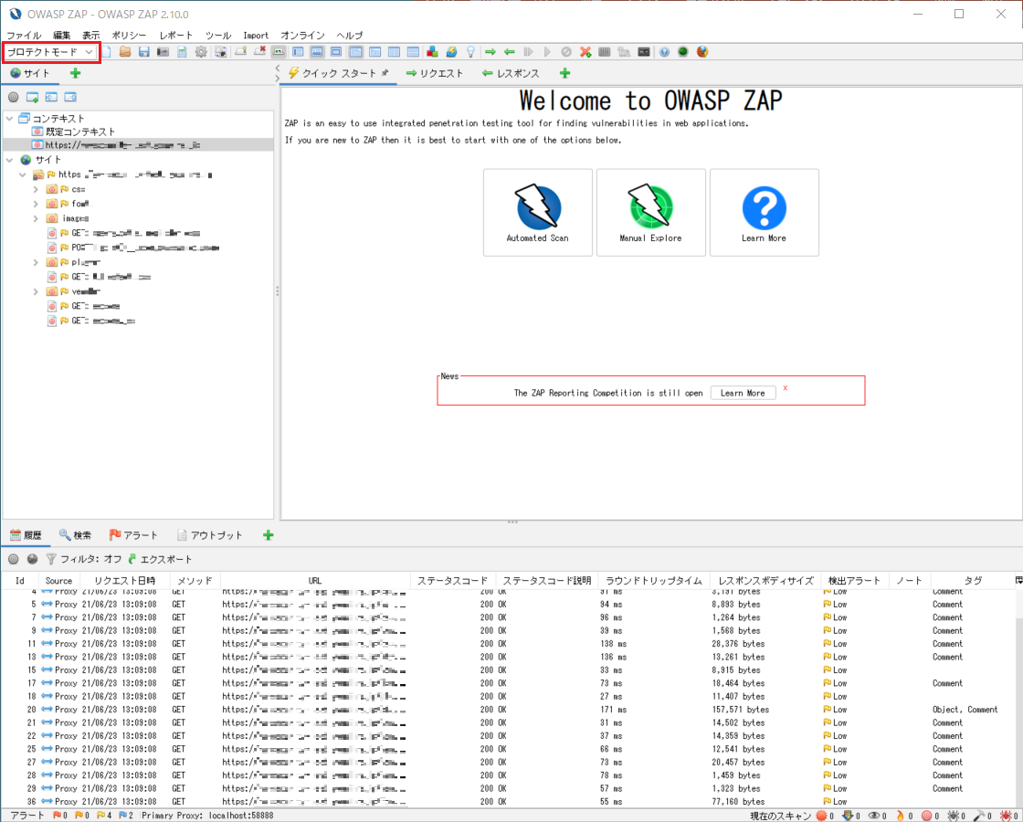Click the red sun icon in status bar
The height and width of the screenshot is (822, 1023).
click(x=821, y=816)
